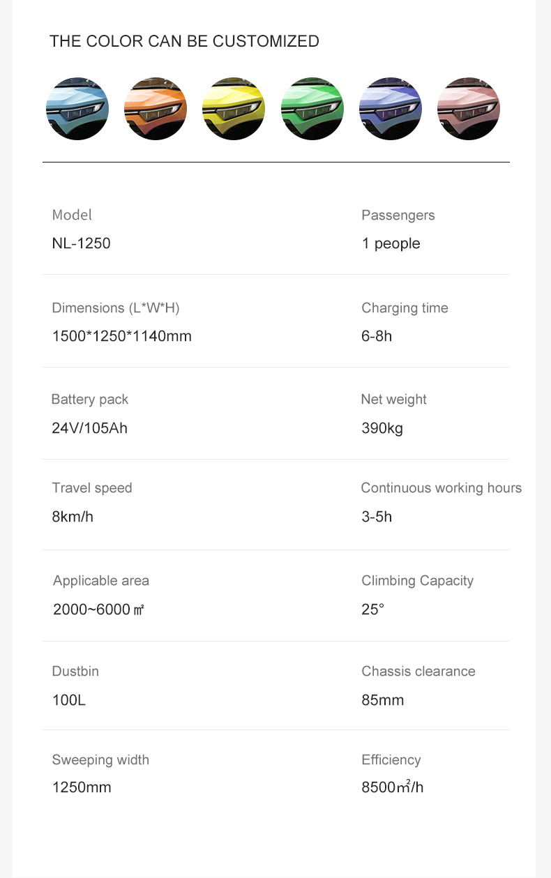Screen dimensions: 551x878
Task: Click the model value NL-1250
Action: (x=81, y=243)
